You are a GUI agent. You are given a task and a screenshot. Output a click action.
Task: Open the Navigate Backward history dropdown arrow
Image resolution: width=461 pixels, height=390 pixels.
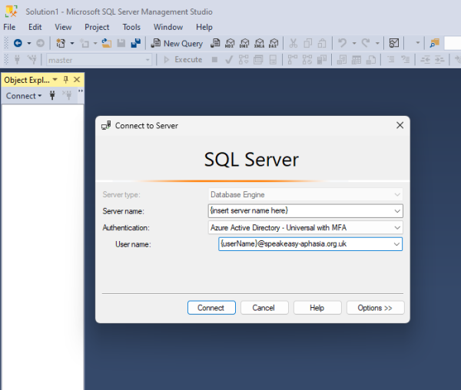pyautogui.click(x=29, y=44)
